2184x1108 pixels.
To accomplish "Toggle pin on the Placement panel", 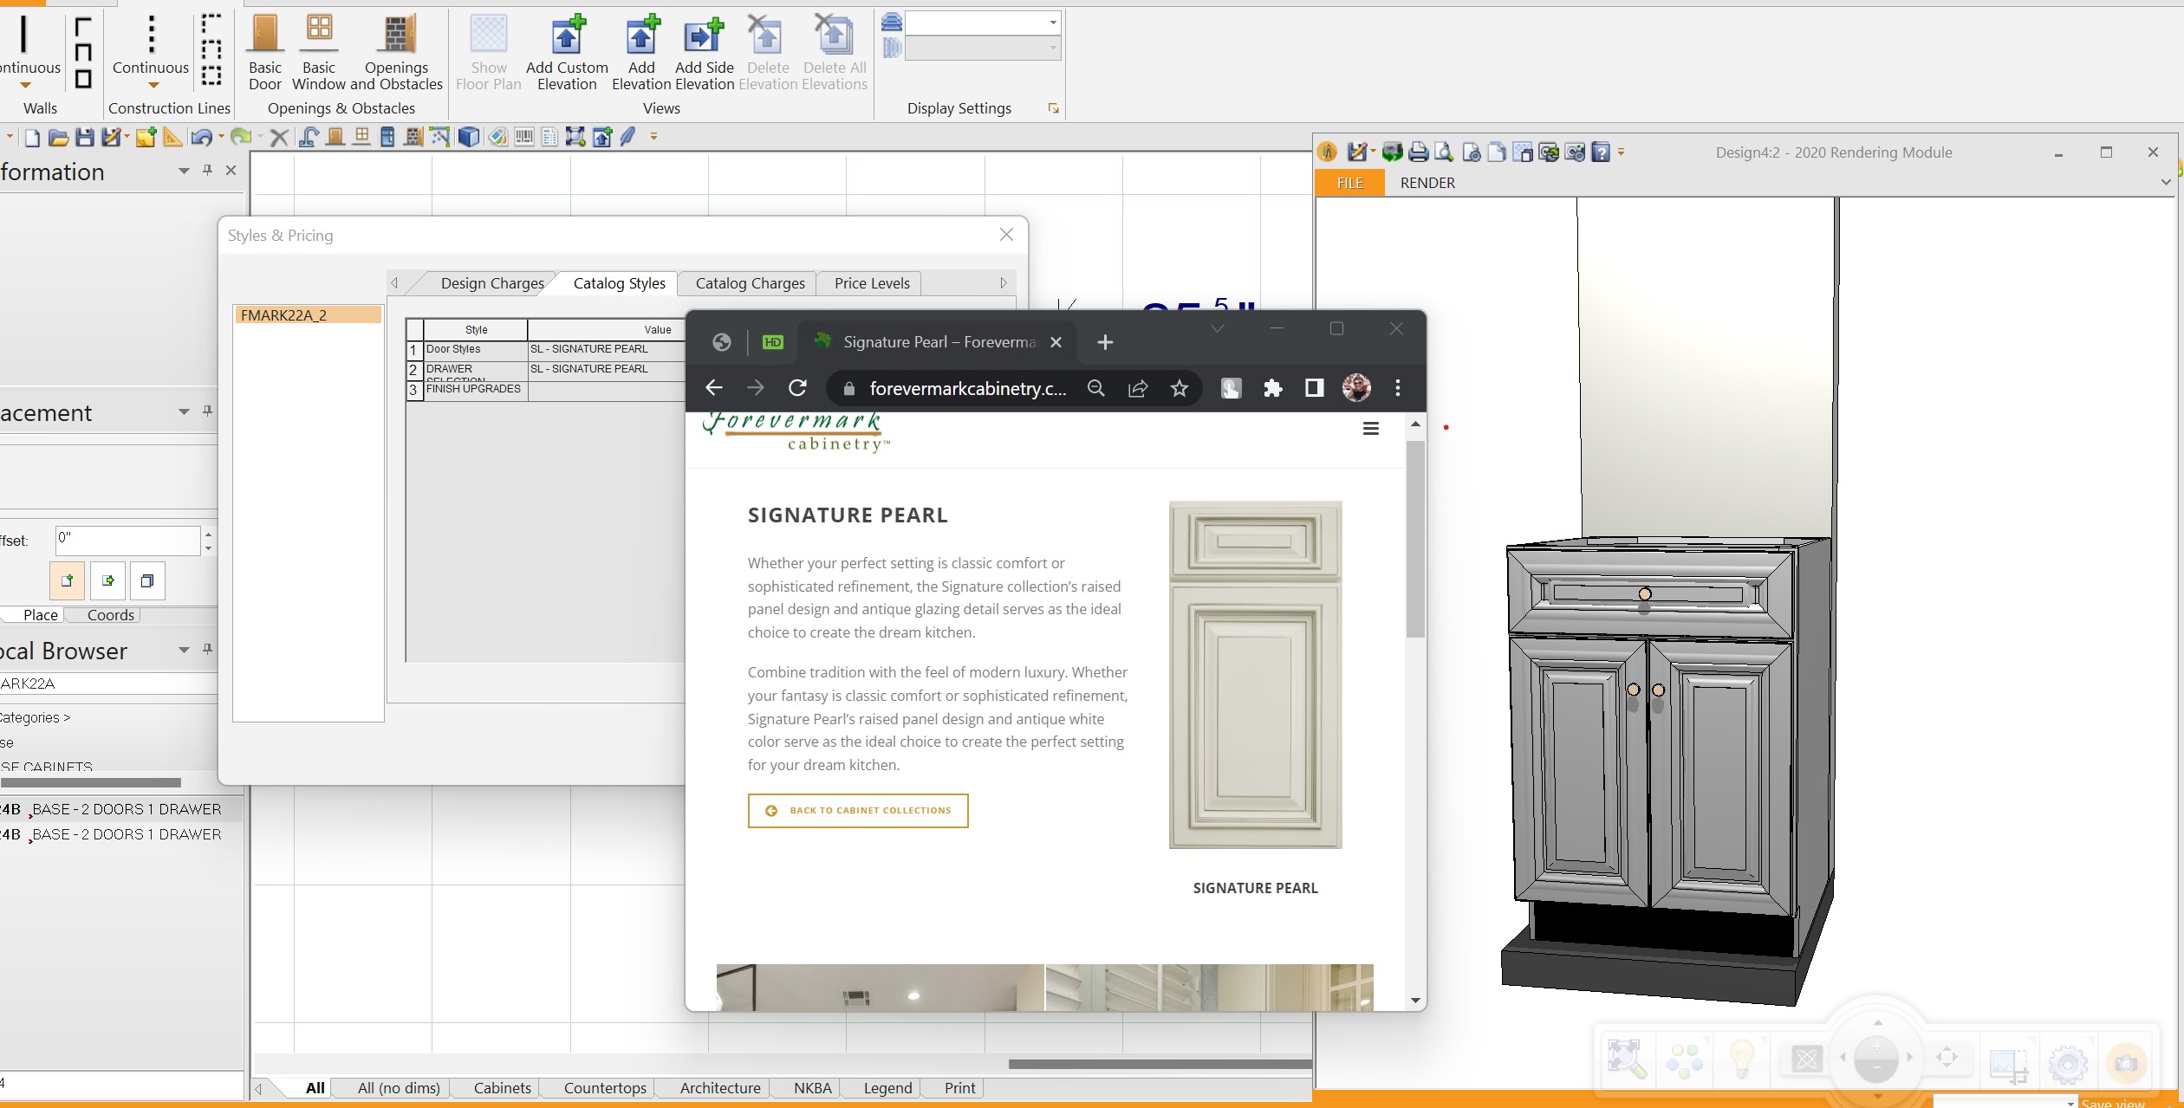I will point(207,411).
